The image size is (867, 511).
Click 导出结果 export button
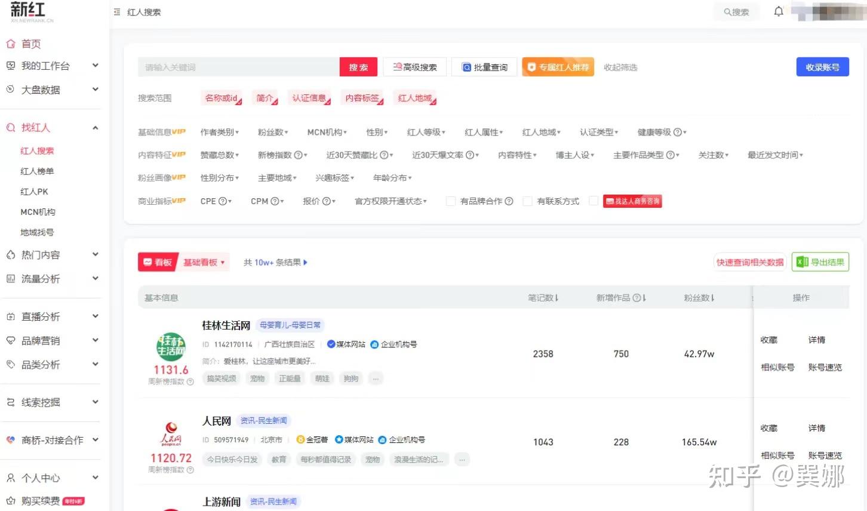tap(820, 262)
